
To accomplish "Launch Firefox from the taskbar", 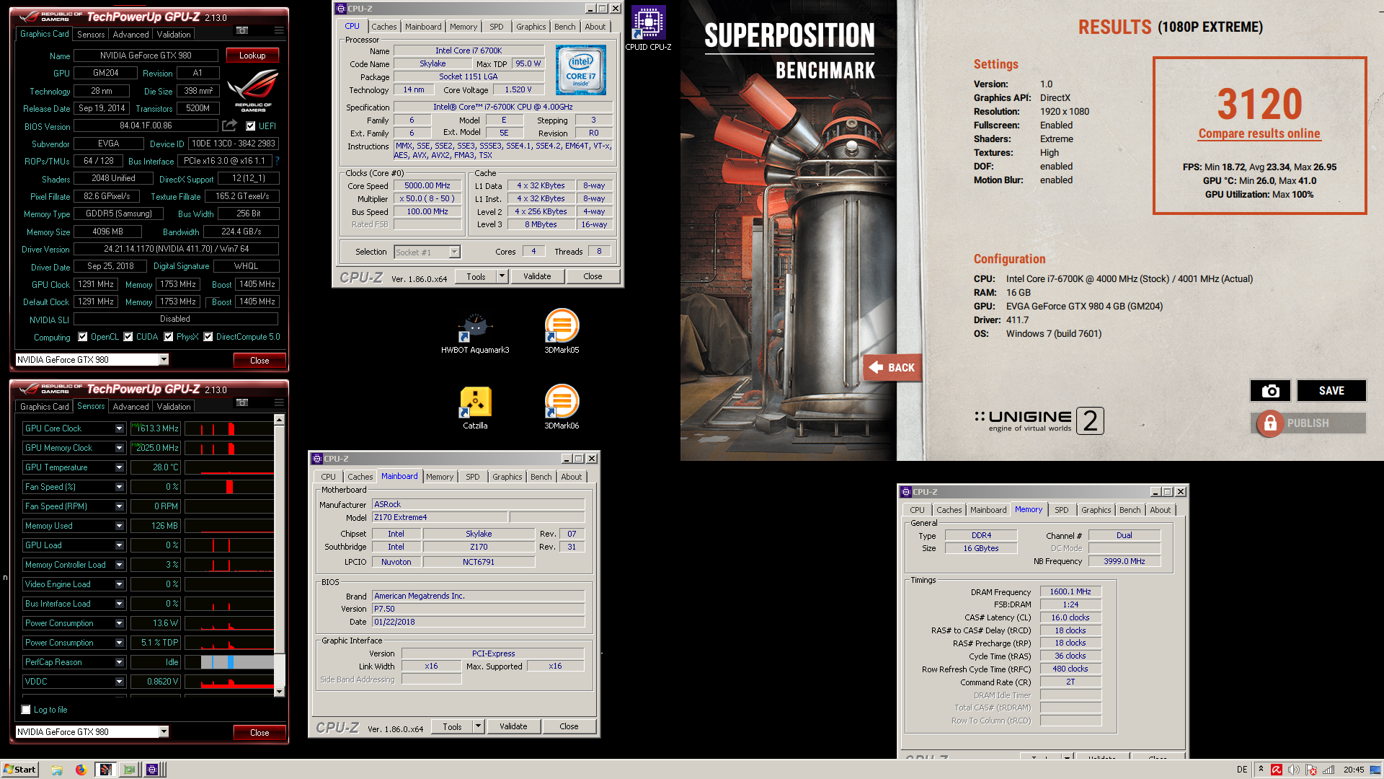I will coord(81,770).
